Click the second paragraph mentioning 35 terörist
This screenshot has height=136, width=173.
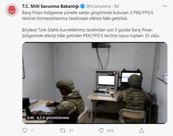(91, 33)
